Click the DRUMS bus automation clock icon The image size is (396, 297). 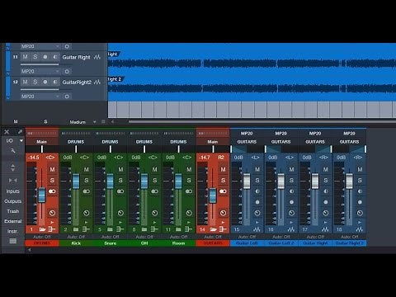[52, 213]
